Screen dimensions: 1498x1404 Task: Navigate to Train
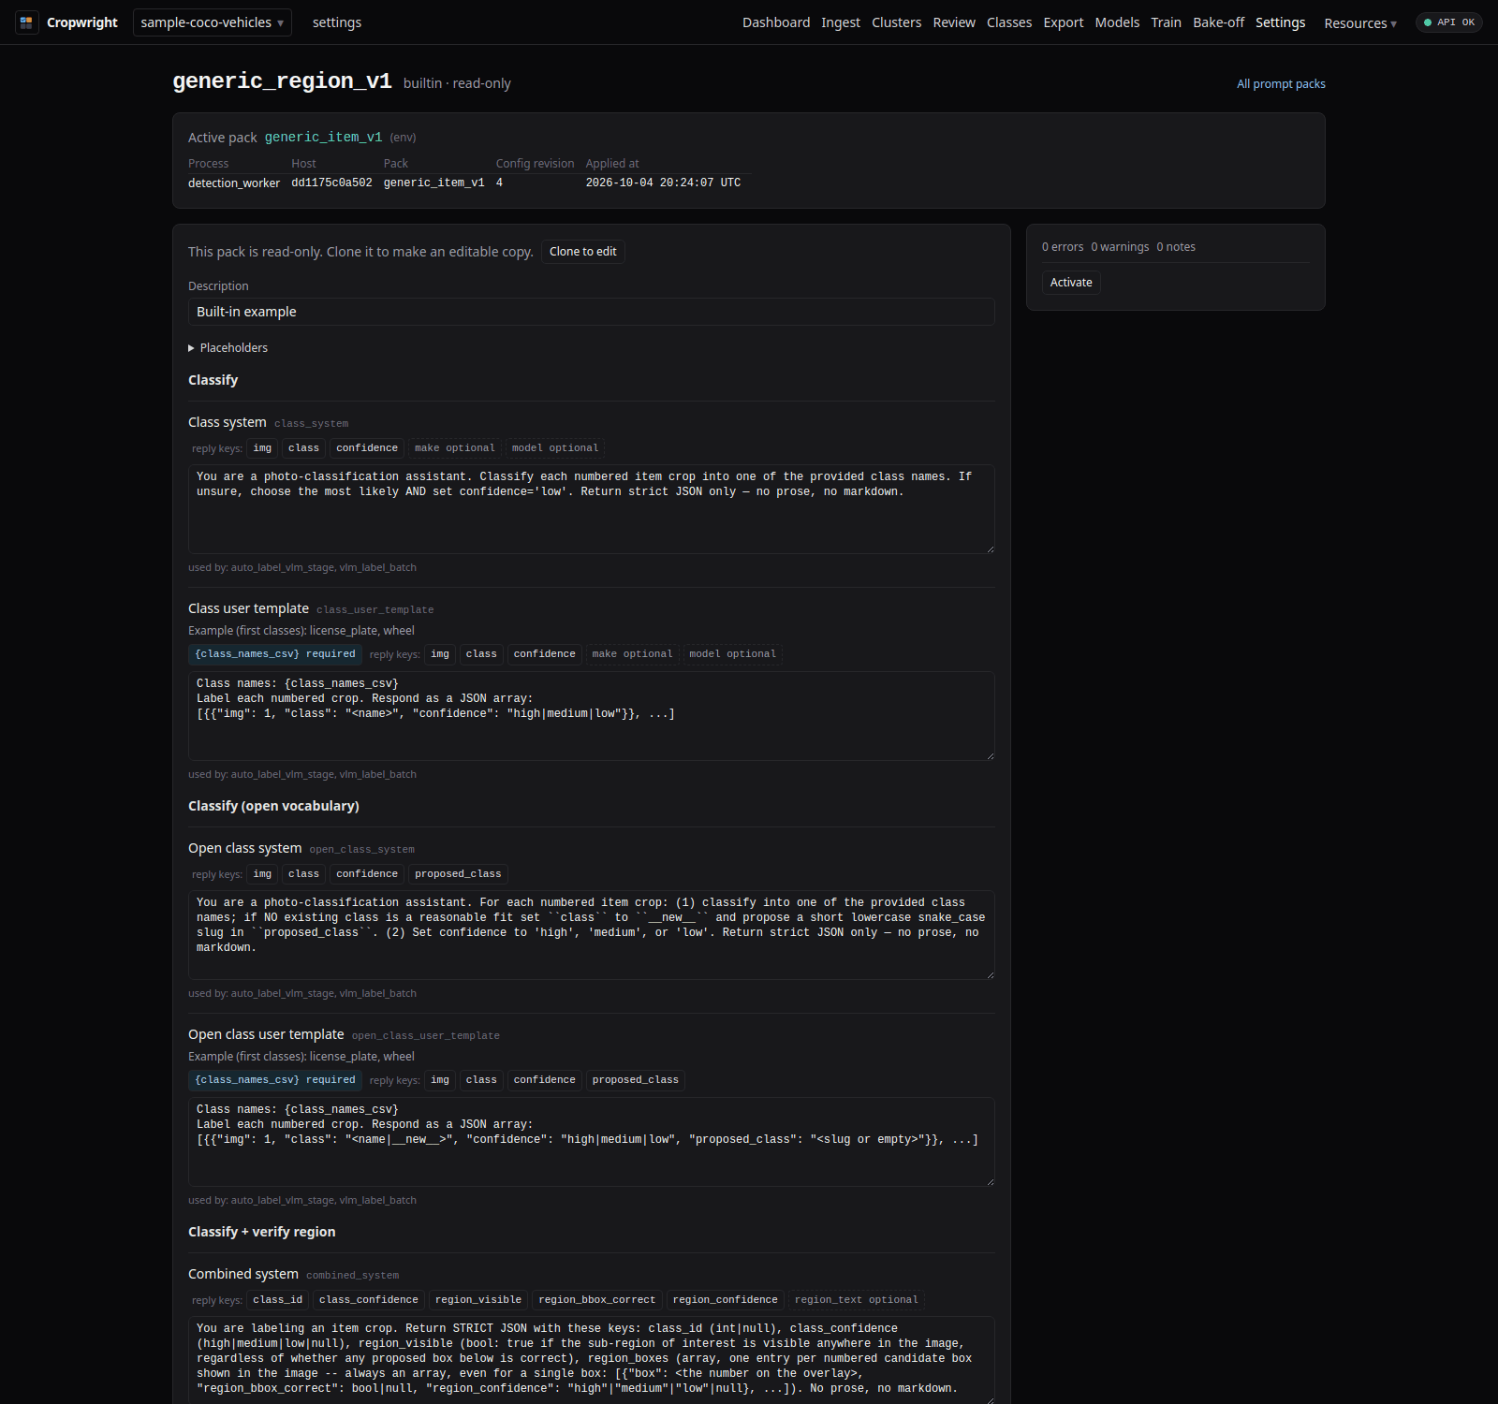tap(1166, 22)
